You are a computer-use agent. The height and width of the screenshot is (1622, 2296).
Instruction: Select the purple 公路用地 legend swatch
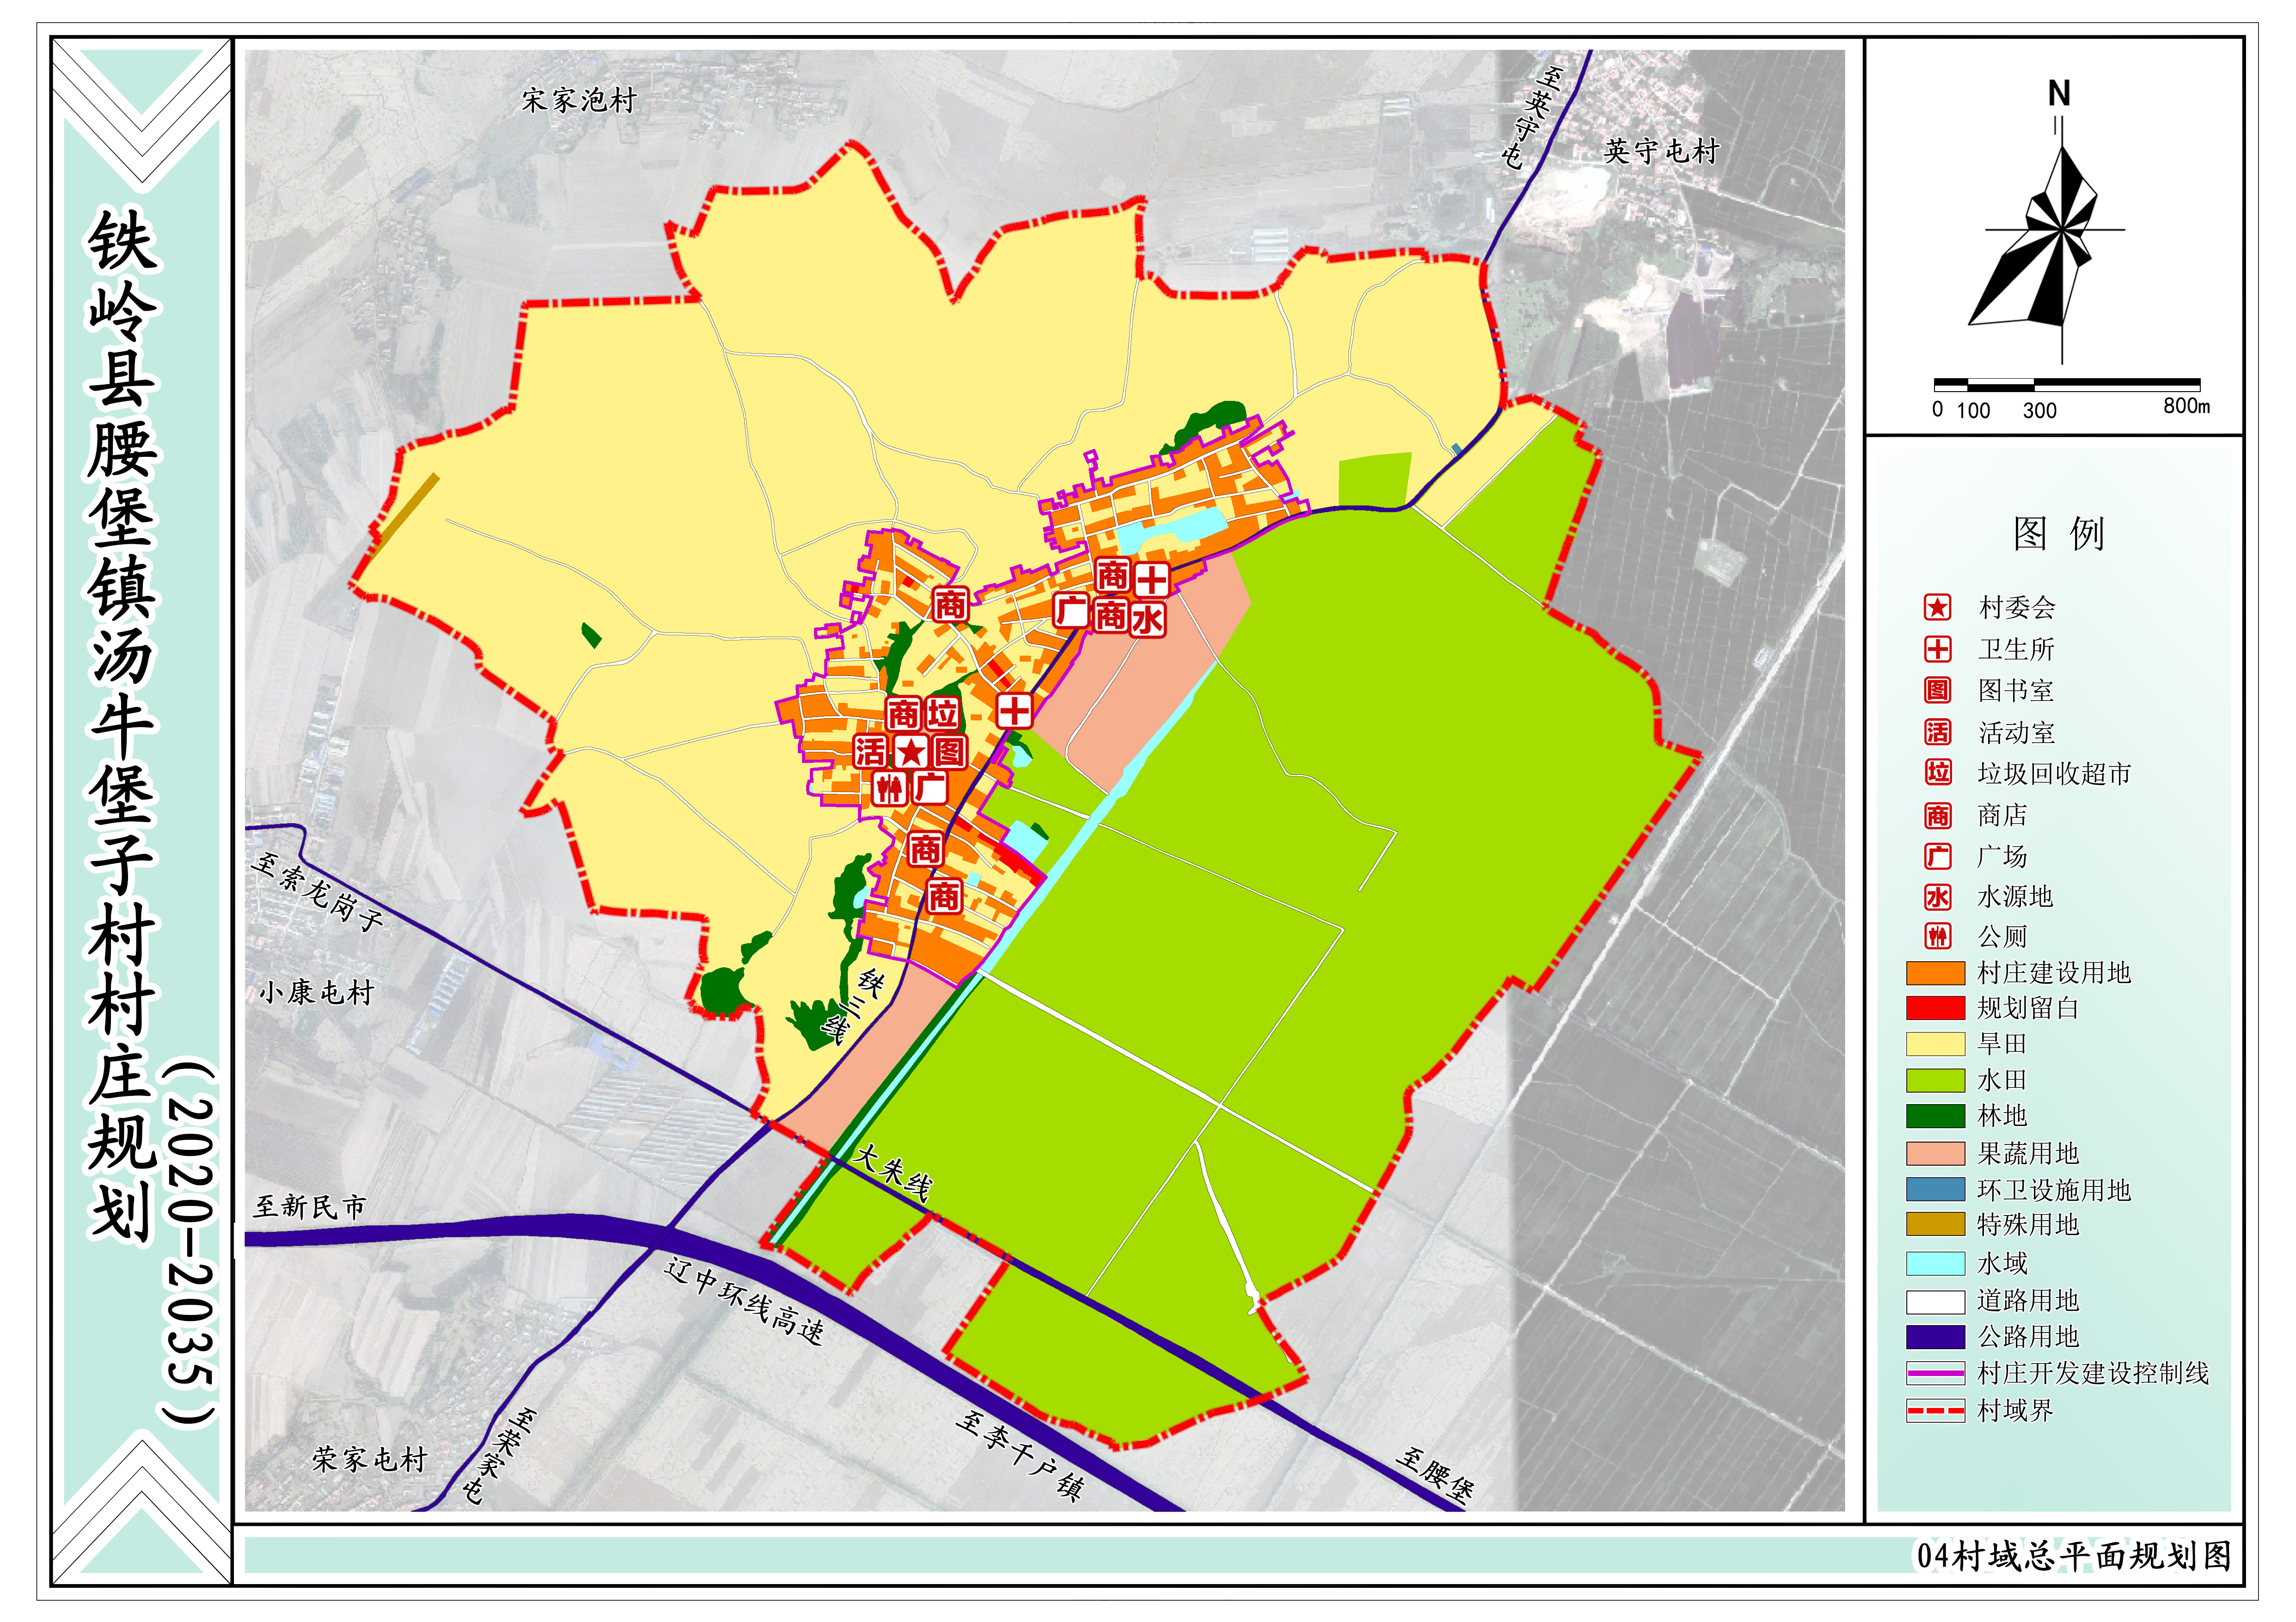point(1935,1337)
